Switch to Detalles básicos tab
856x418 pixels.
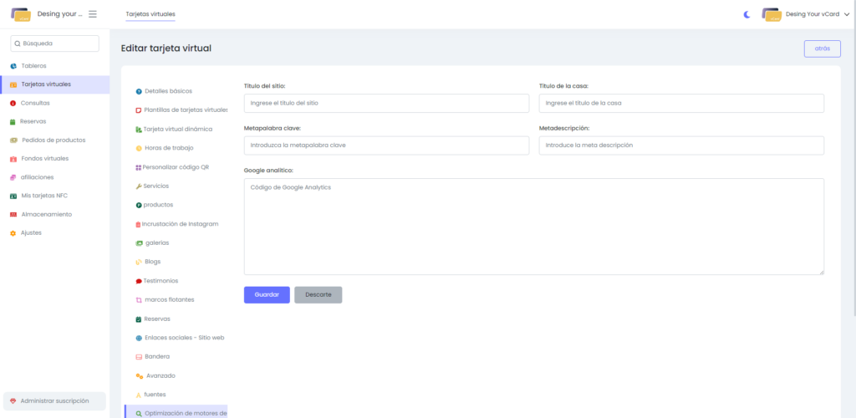[x=167, y=90]
